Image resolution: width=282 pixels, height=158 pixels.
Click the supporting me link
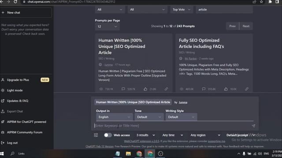216,141
